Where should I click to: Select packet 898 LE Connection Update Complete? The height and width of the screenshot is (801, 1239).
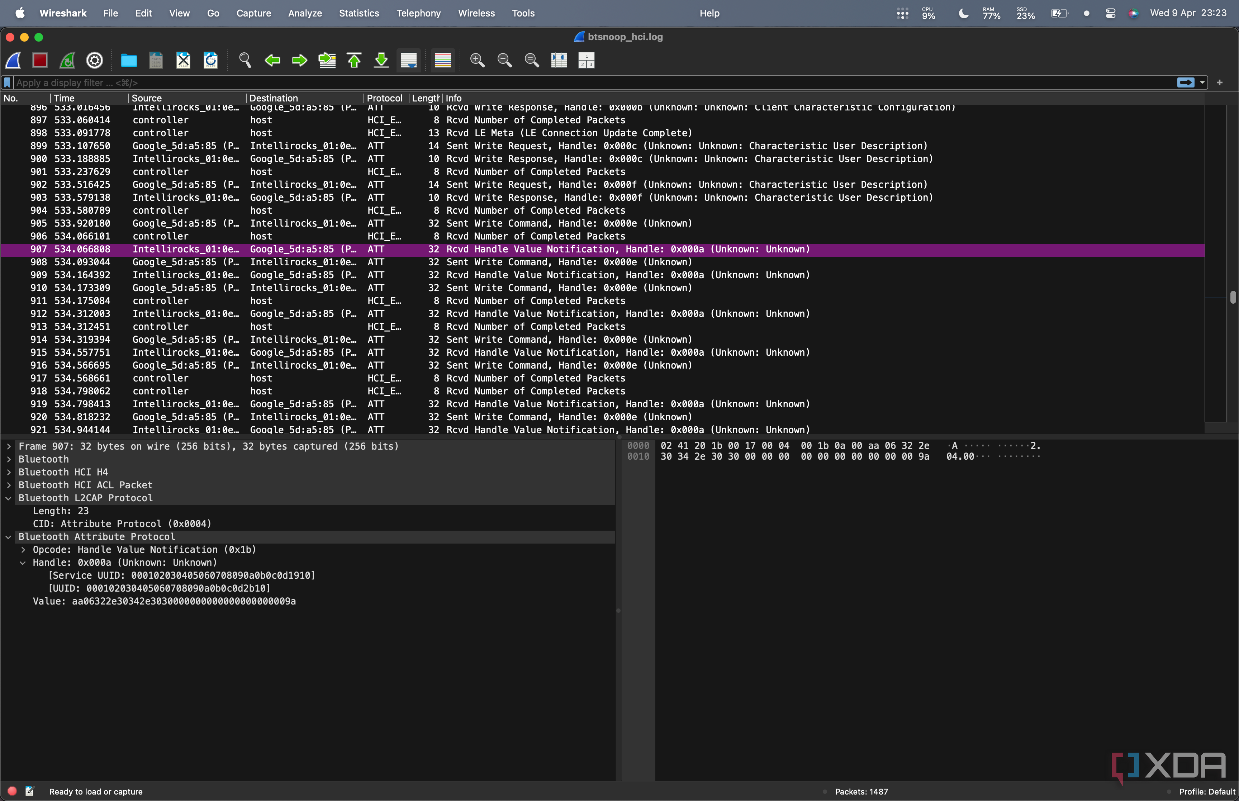(x=602, y=133)
